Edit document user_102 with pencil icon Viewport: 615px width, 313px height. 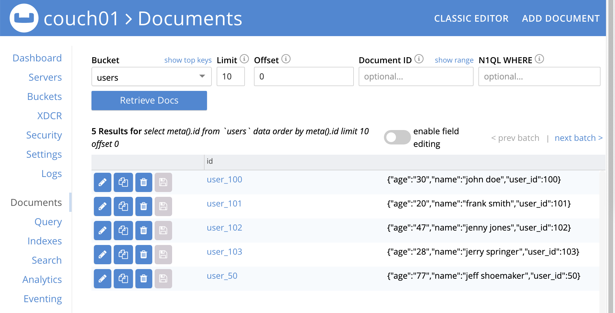[x=103, y=231]
